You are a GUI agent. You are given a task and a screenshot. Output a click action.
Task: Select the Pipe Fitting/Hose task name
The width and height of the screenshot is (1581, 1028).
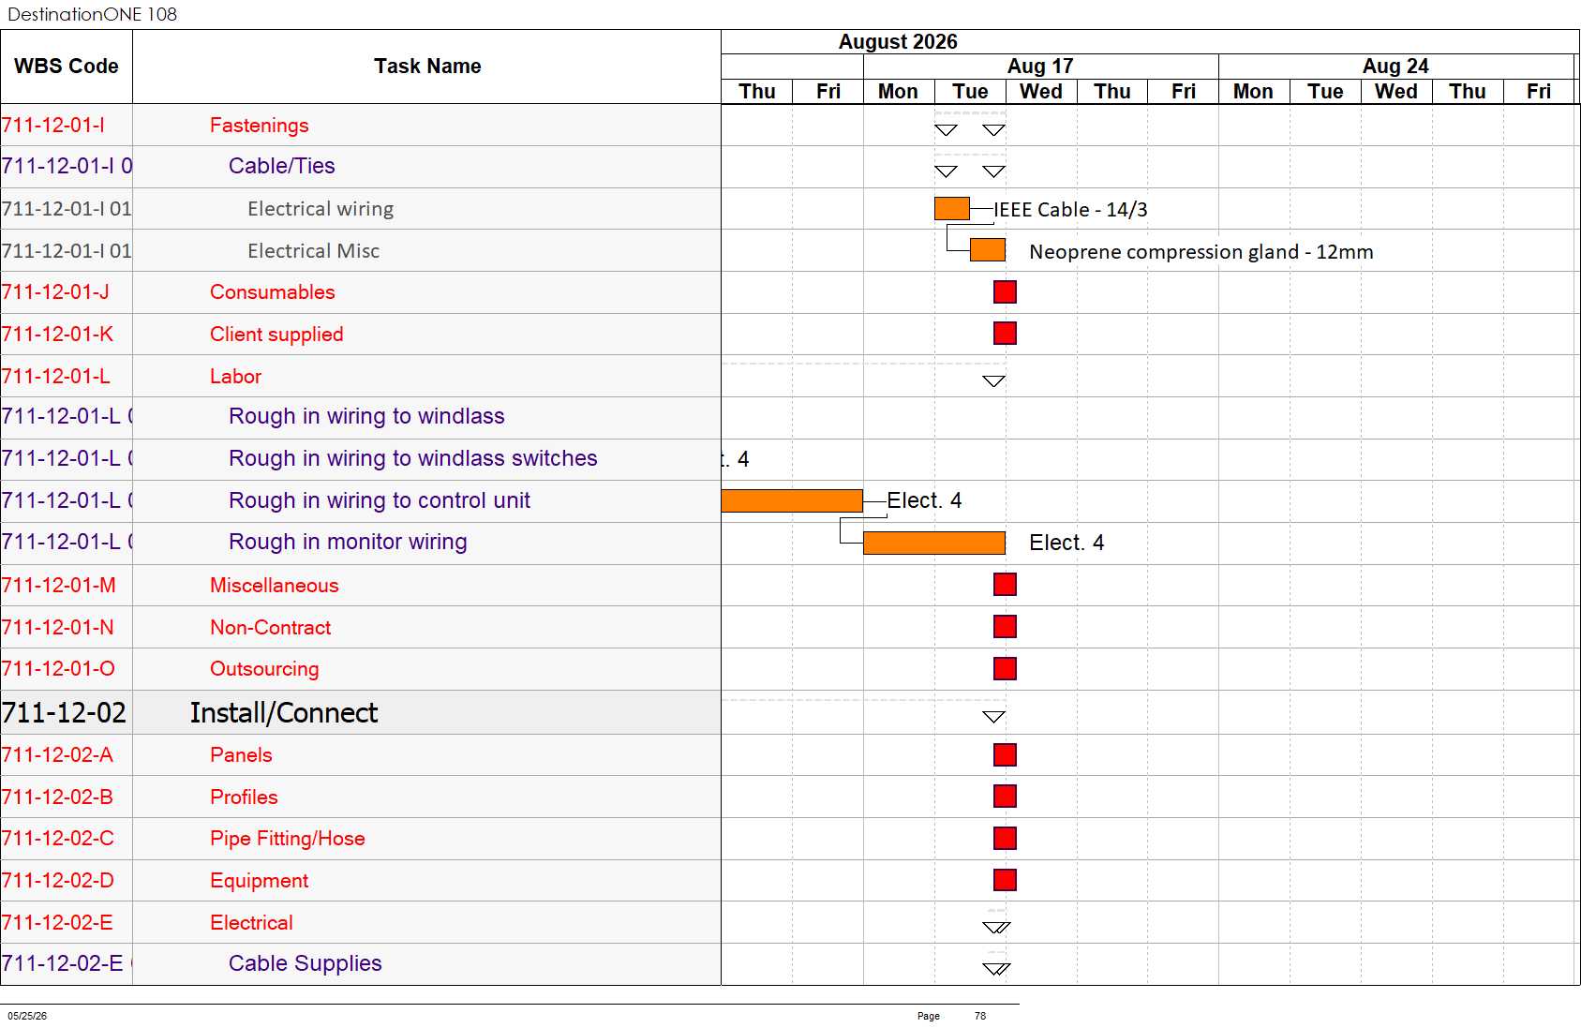point(288,839)
